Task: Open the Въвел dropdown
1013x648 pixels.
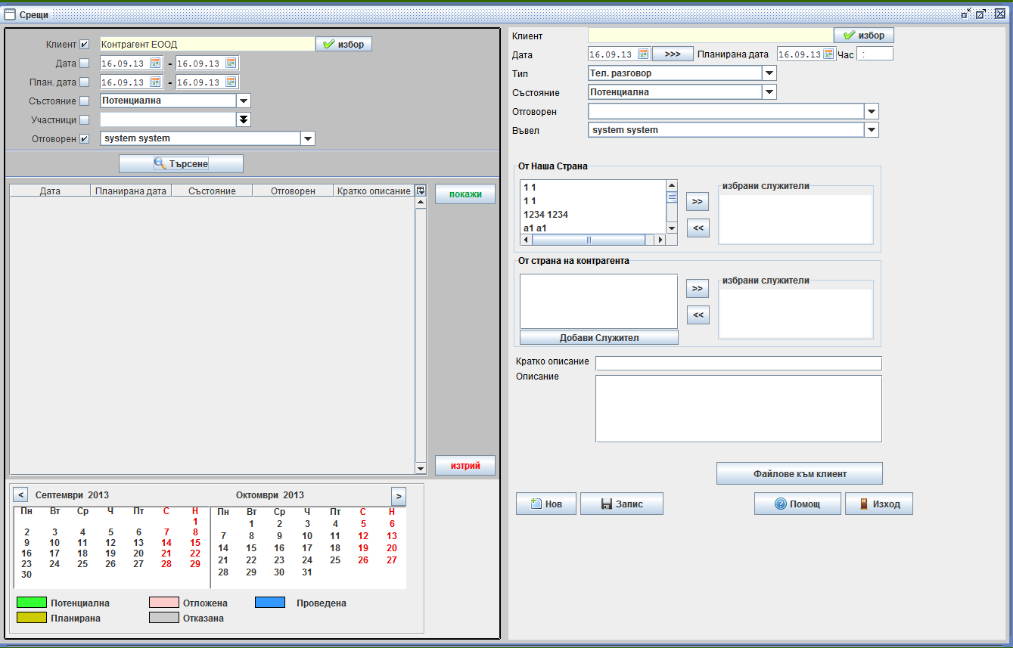Action: point(872,130)
